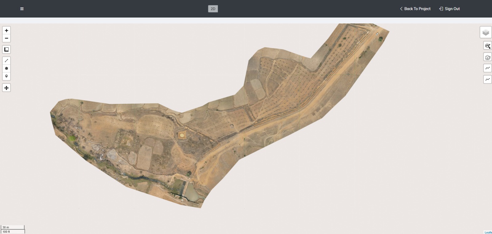492x234 pixels.
Task: Click the Sign Out link
Action: pos(450,9)
